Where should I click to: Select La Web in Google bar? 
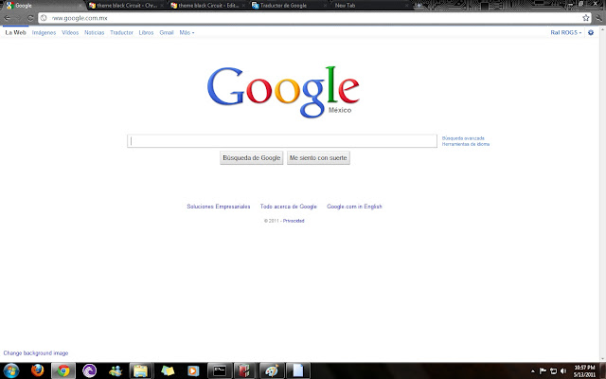15,32
